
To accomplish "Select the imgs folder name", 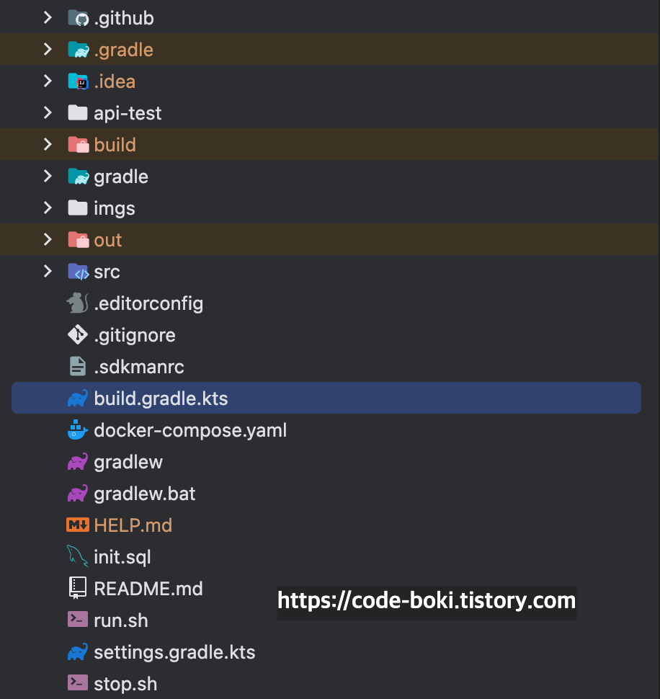I will click(114, 209).
